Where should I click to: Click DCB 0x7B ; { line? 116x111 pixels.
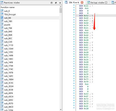click(x=86, y=74)
